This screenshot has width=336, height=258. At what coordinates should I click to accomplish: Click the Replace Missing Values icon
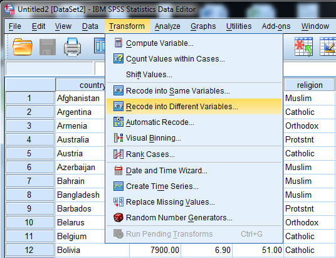pos(118,202)
